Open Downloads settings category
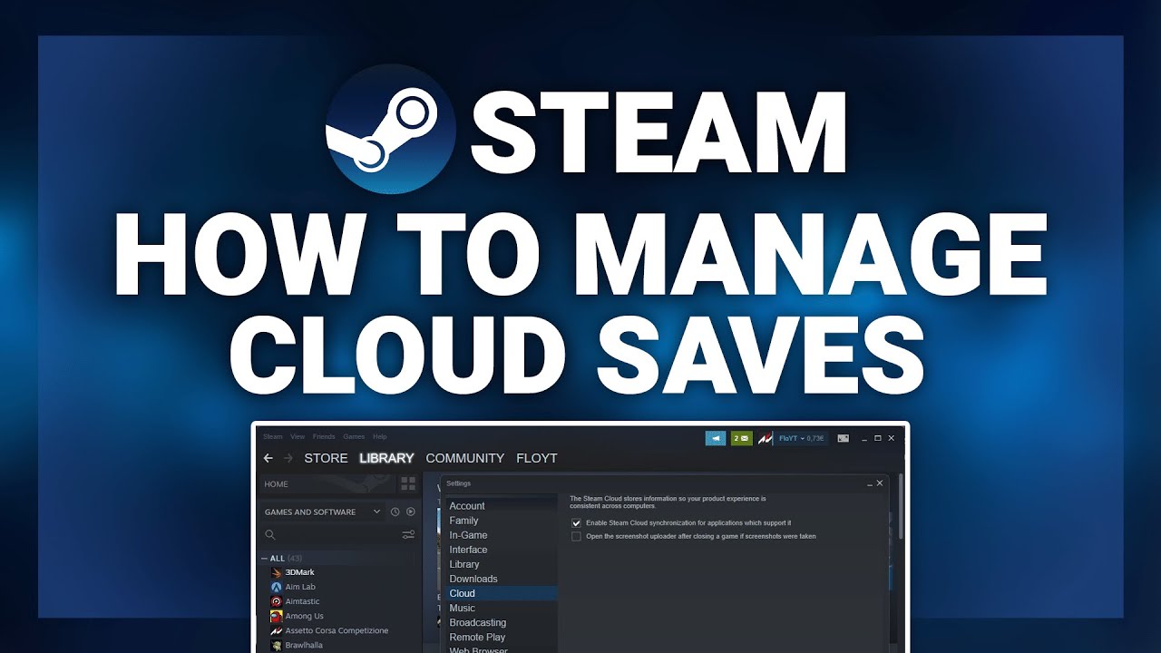Image resolution: width=1161 pixels, height=653 pixels. [500, 579]
